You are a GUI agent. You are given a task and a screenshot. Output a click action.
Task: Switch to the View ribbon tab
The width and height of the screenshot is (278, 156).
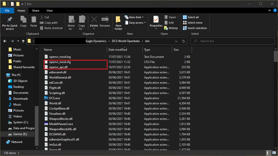[49, 11]
